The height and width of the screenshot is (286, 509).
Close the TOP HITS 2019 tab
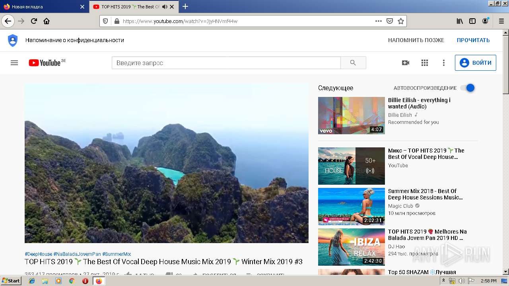click(x=172, y=7)
